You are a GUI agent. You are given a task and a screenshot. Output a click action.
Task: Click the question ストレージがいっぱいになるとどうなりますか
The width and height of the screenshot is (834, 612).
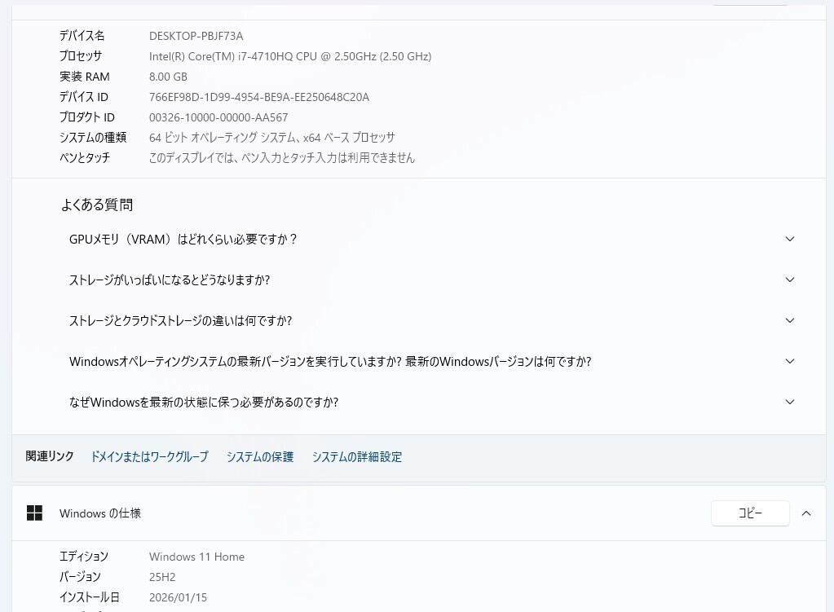170,280
